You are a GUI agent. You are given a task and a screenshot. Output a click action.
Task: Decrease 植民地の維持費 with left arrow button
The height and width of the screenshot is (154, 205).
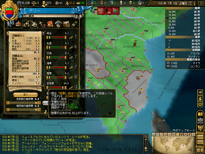[8, 110]
